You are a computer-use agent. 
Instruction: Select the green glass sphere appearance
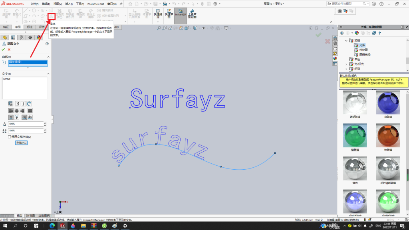click(355, 135)
